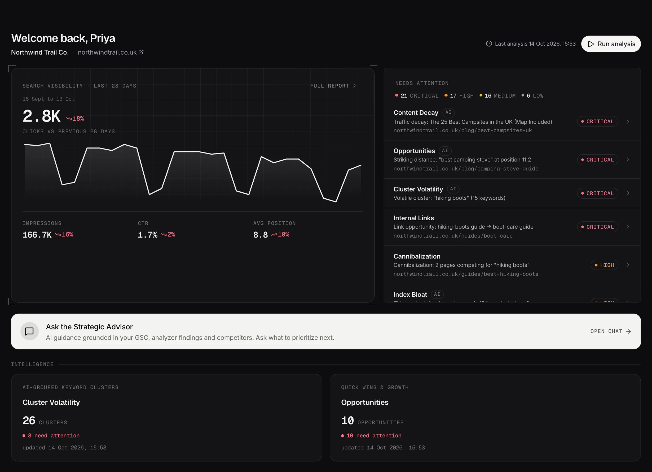Image resolution: width=652 pixels, height=472 pixels.
Task: Click the AI badge beside Index Bloat
Action: pos(437,294)
